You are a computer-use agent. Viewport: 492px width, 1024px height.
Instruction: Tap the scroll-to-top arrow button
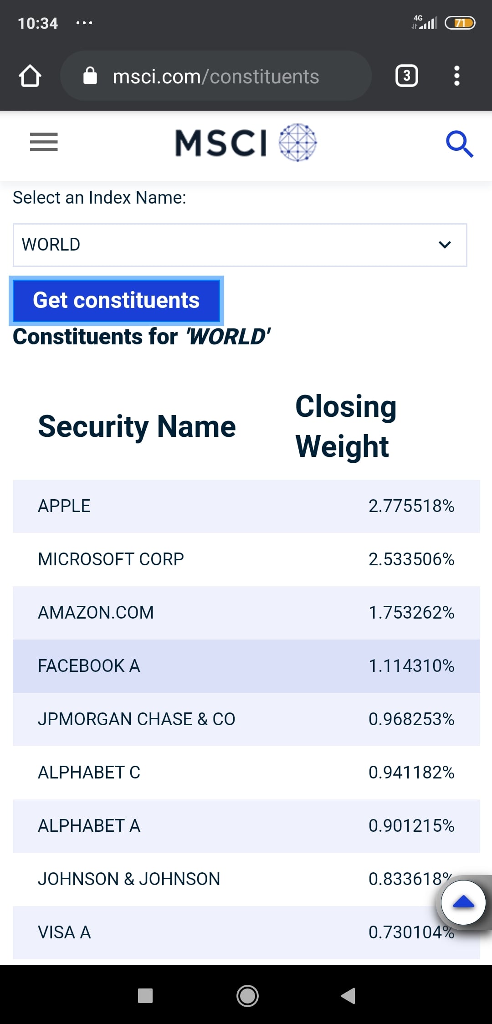click(464, 902)
